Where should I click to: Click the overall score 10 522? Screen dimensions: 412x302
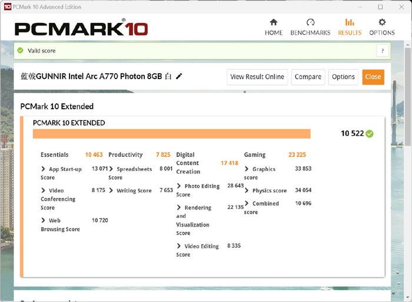[x=353, y=133]
